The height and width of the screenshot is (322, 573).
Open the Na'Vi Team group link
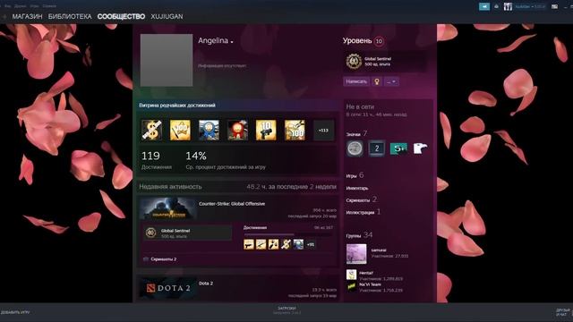coord(370,284)
